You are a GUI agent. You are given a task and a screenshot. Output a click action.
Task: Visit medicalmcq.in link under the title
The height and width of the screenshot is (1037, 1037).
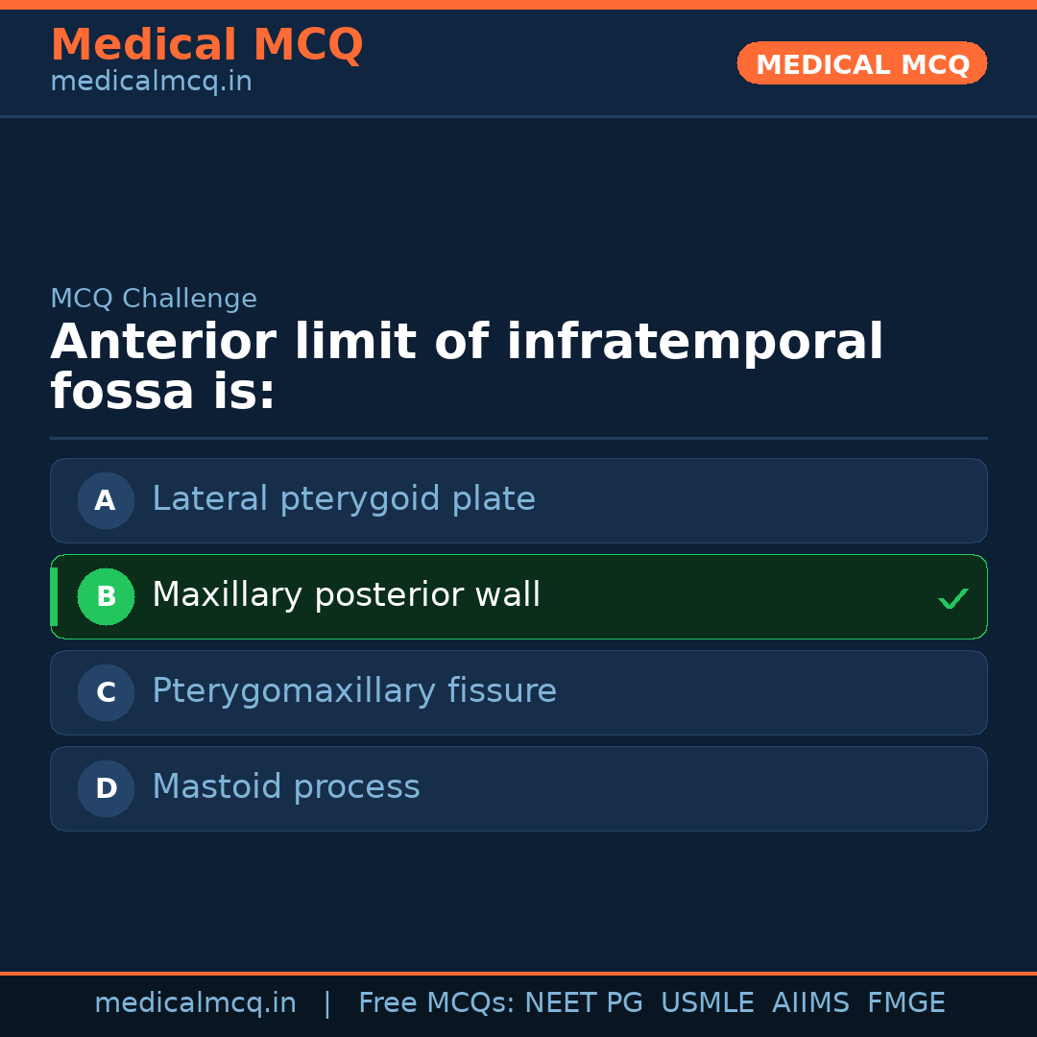point(151,82)
